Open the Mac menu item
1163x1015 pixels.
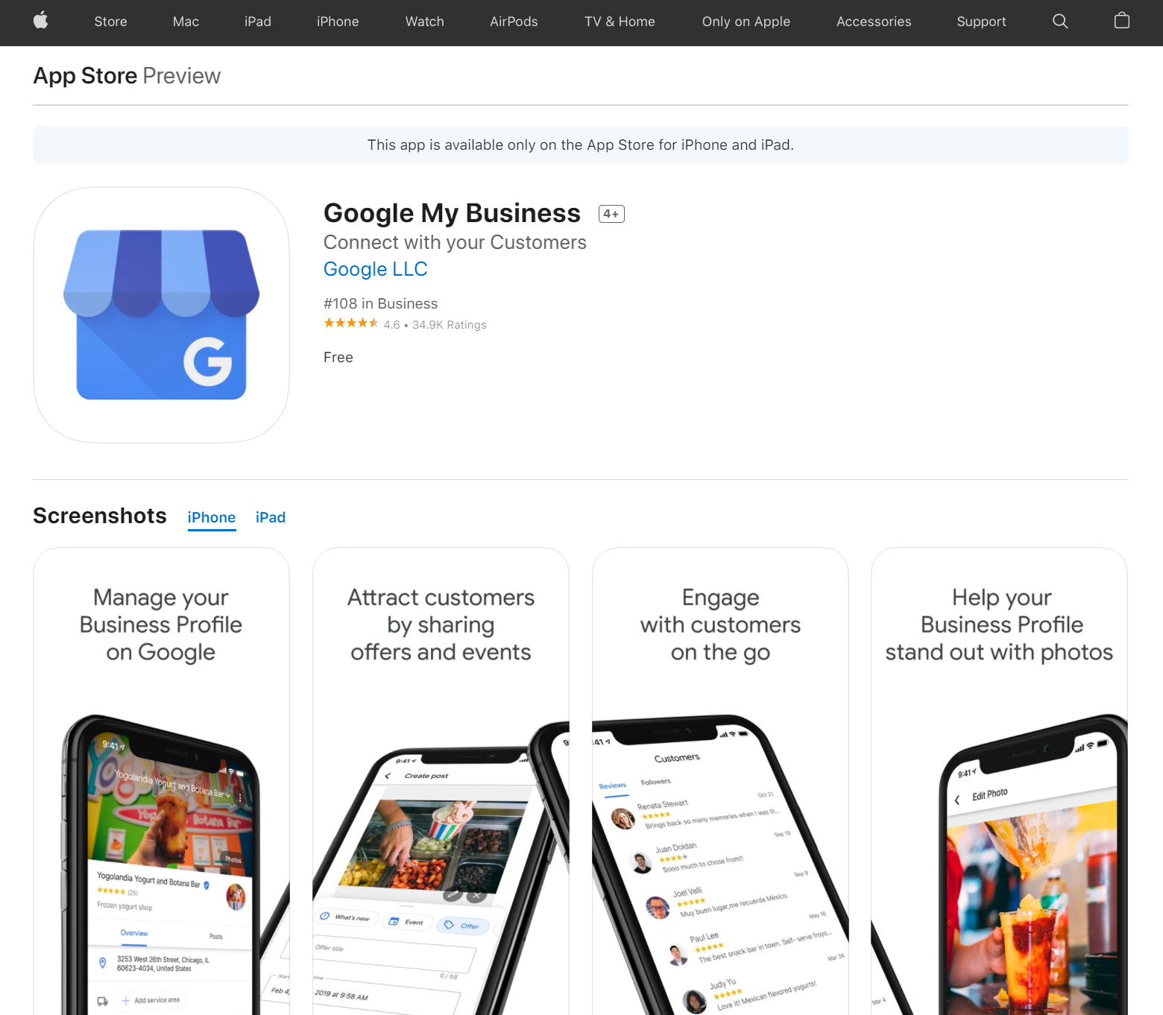pyautogui.click(x=186, y=22)
